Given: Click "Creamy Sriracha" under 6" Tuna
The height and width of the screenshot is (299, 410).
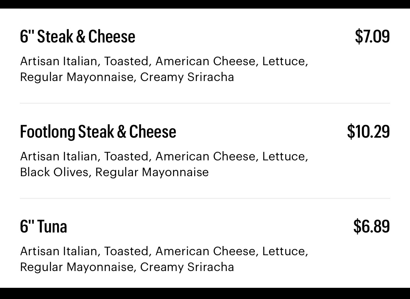Looking at the screenshot, I should [x=187, y=267].
